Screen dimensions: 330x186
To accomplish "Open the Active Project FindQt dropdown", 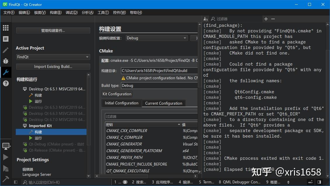I will click(x=53, y=57).
